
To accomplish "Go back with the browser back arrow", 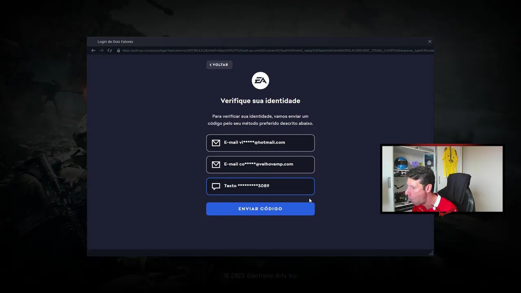I will tap(93, 50).
